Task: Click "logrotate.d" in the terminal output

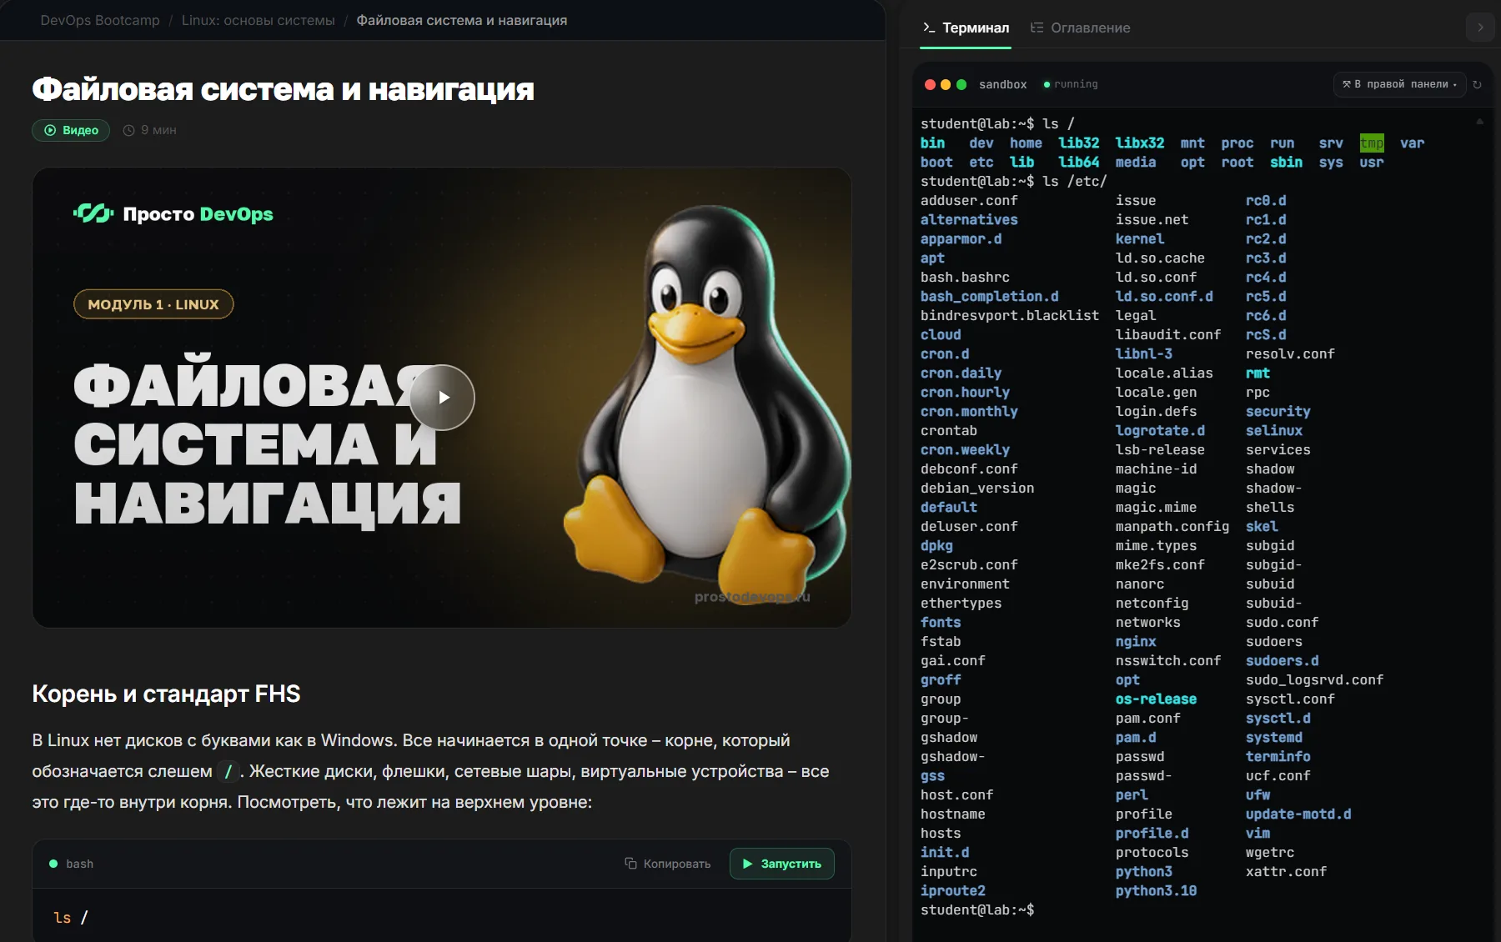Action: pos(1160,431)
